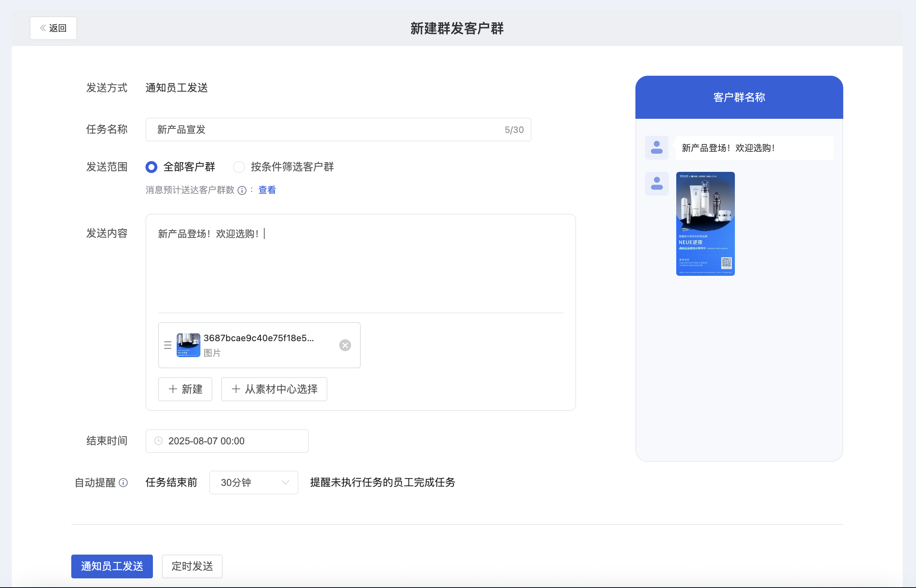Select the 全部客户群 radio option
The width and height of the screenshot is (916, 588).
151,167
